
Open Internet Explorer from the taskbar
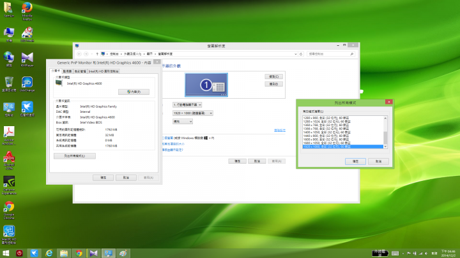49,253
